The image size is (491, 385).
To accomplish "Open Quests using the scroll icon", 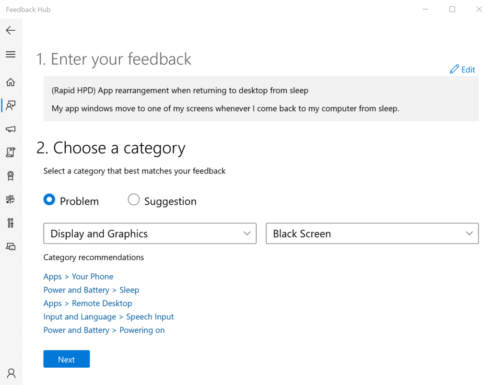I will [x=11, y=152].
